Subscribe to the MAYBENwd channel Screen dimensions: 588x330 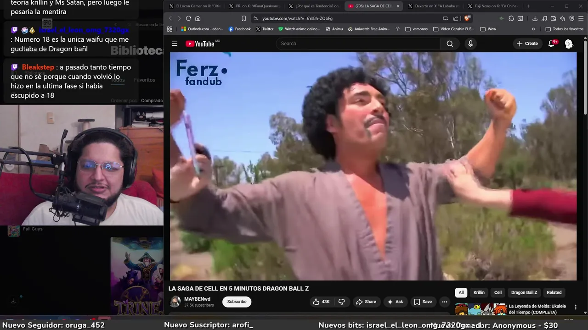[237, 302]
